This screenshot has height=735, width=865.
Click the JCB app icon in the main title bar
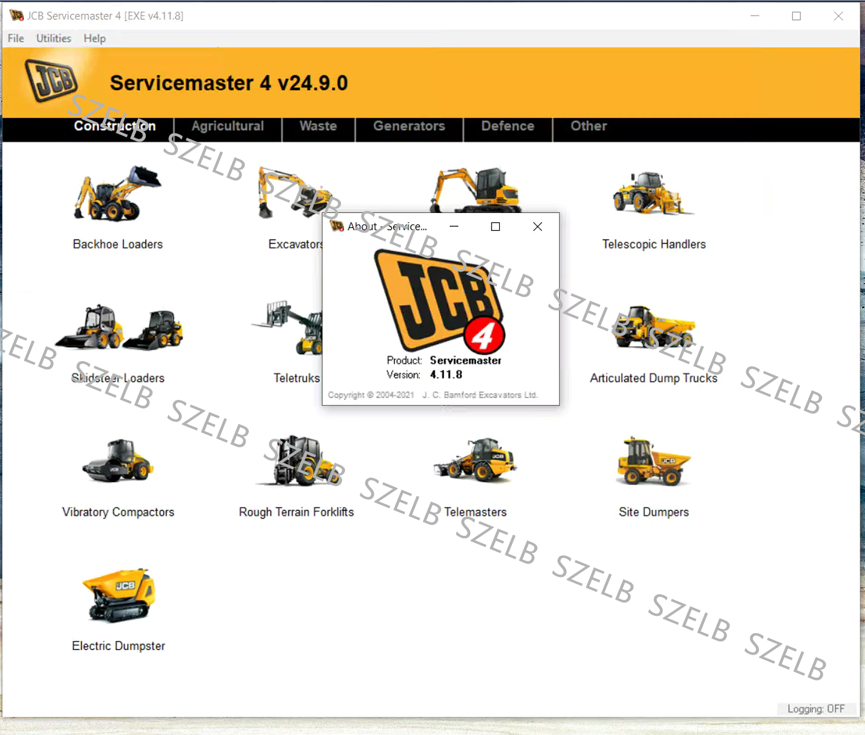(x=17, y=16)
